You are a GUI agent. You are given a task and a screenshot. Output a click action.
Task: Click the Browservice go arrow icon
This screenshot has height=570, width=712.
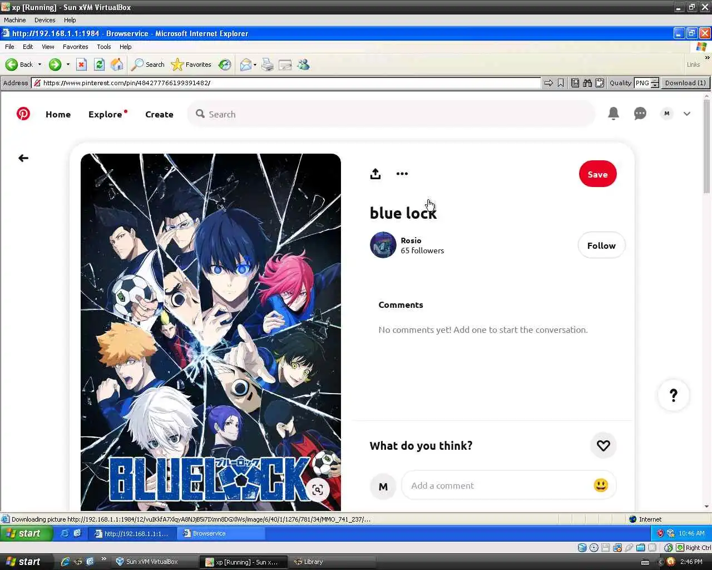[548, 83]
